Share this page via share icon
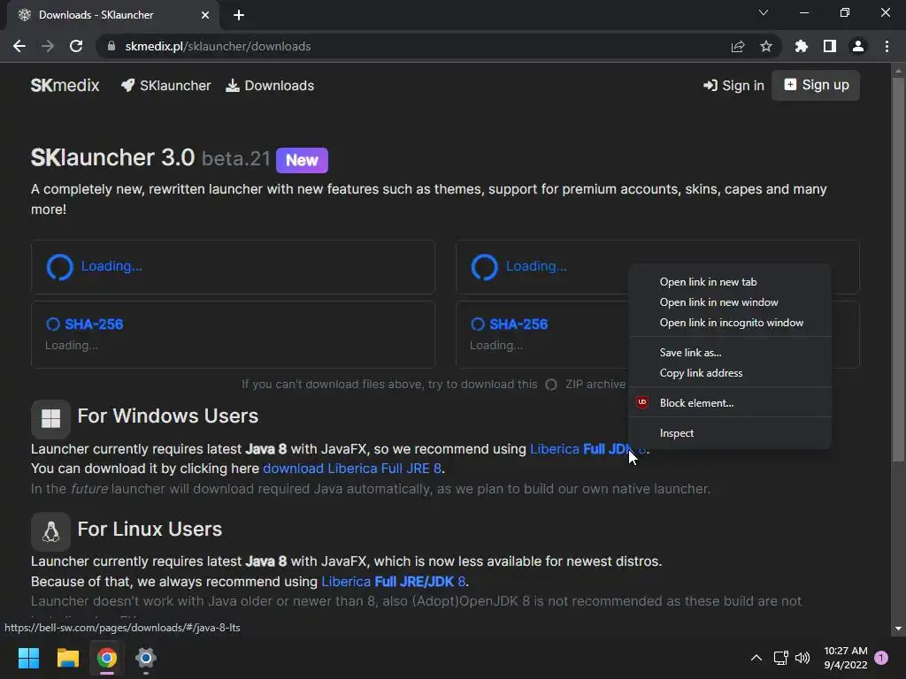Screen dimensions: 906x679 pos(738,46)
